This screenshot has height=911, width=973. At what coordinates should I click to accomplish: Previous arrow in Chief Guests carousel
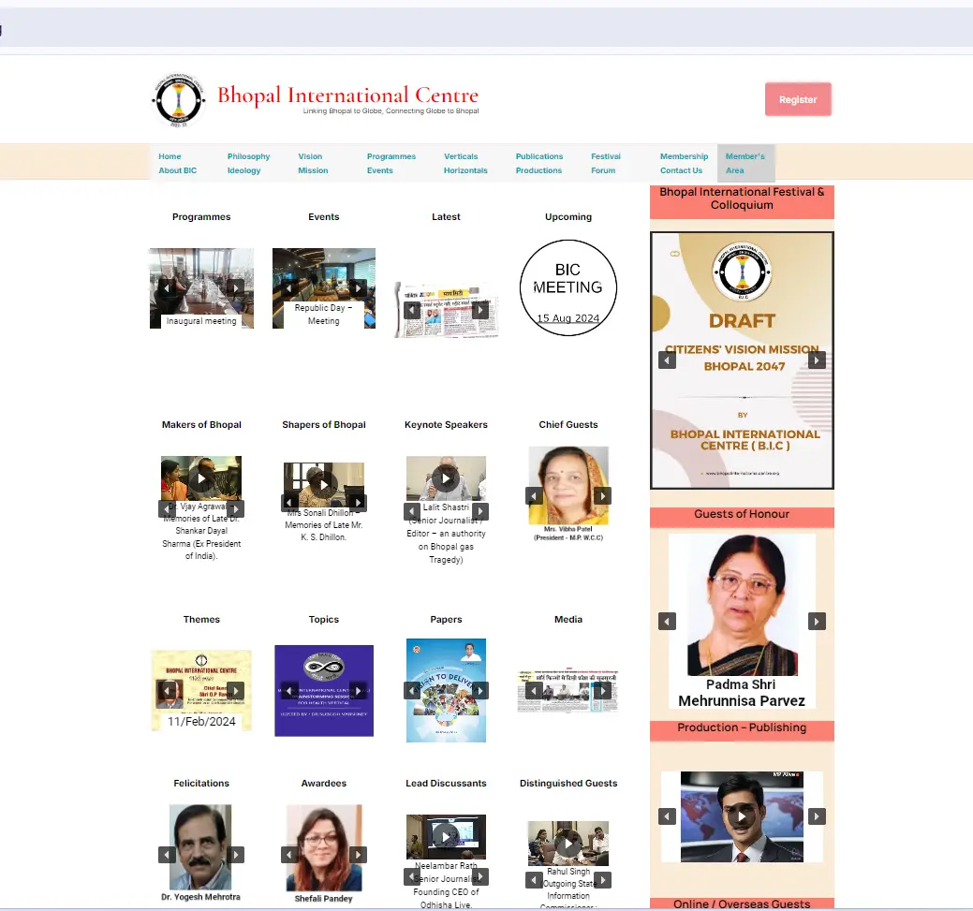click(x=535, y=495)
